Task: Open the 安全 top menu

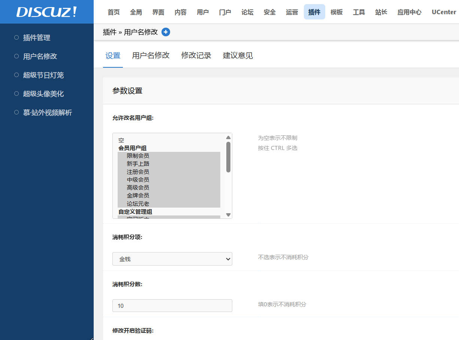Action: pos(270,12)
